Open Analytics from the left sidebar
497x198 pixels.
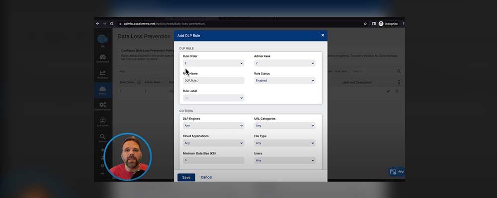point(103,75)
